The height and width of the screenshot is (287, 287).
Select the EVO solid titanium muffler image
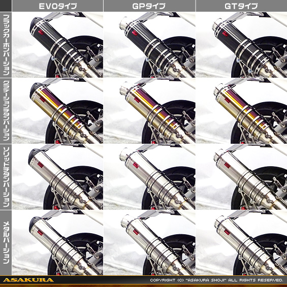[x=58, y=177]
